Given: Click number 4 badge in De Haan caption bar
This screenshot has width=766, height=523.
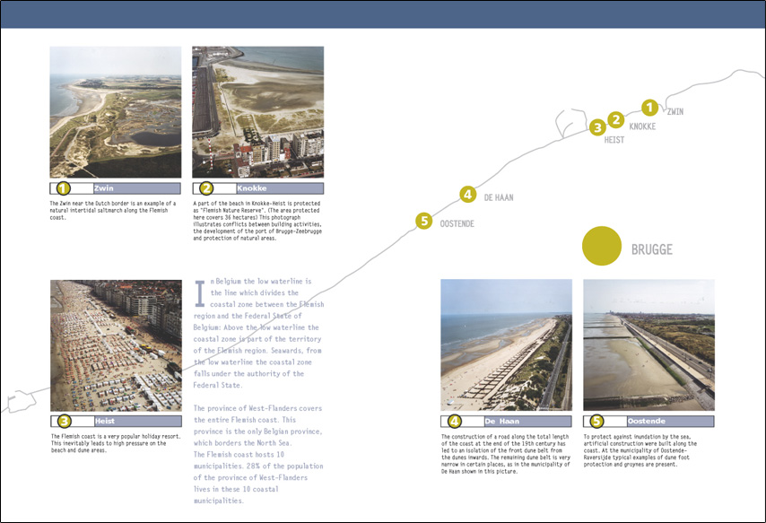Looking at the screenshot, I should [x=454, y=421].
